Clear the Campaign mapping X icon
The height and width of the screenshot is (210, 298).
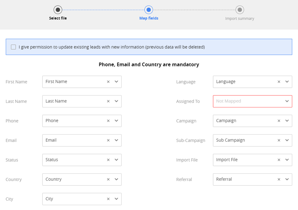tap(279, 121)
